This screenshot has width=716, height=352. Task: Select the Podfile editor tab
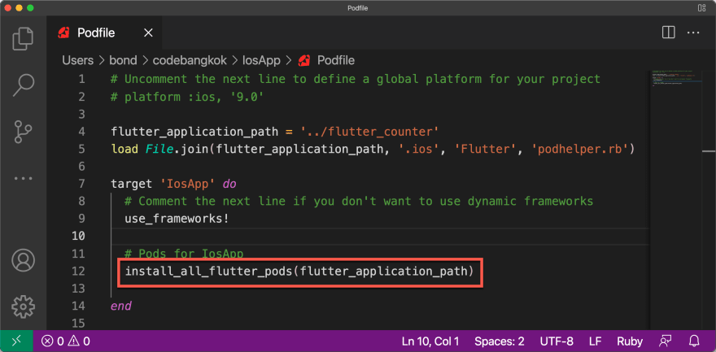(105, 33)
